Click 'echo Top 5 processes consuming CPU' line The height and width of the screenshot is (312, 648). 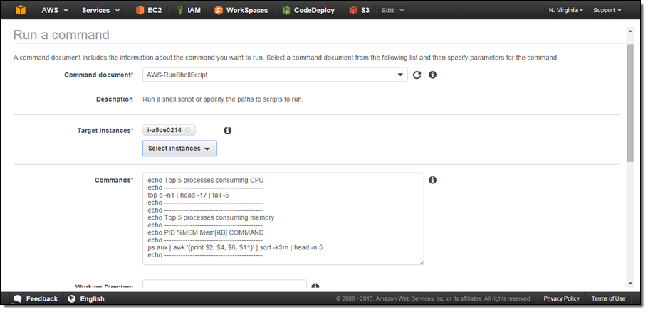click(x=205, y=180)
